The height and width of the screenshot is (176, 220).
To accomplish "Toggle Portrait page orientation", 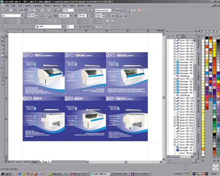I will tap(42, 16).
